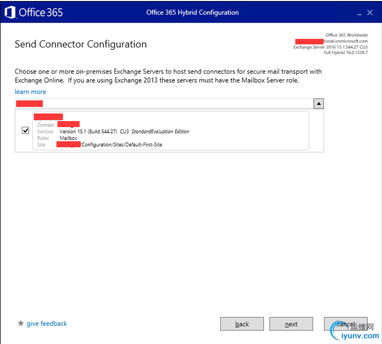
Task: Open the learn more link
Action: pos(30,92)
